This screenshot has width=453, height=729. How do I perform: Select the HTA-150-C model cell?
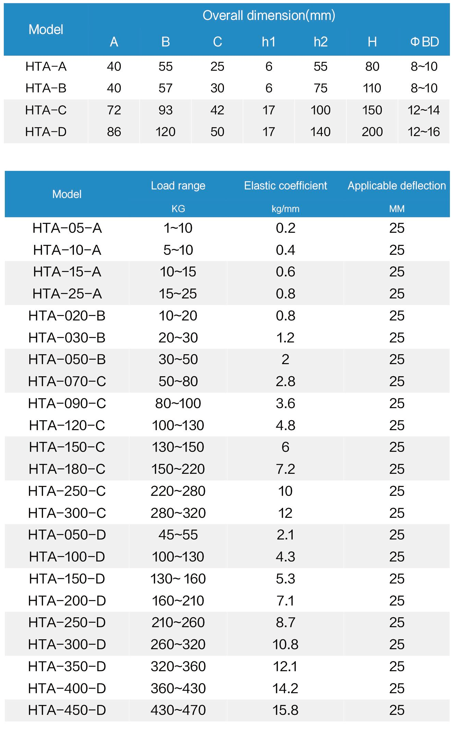pos(67,447)
